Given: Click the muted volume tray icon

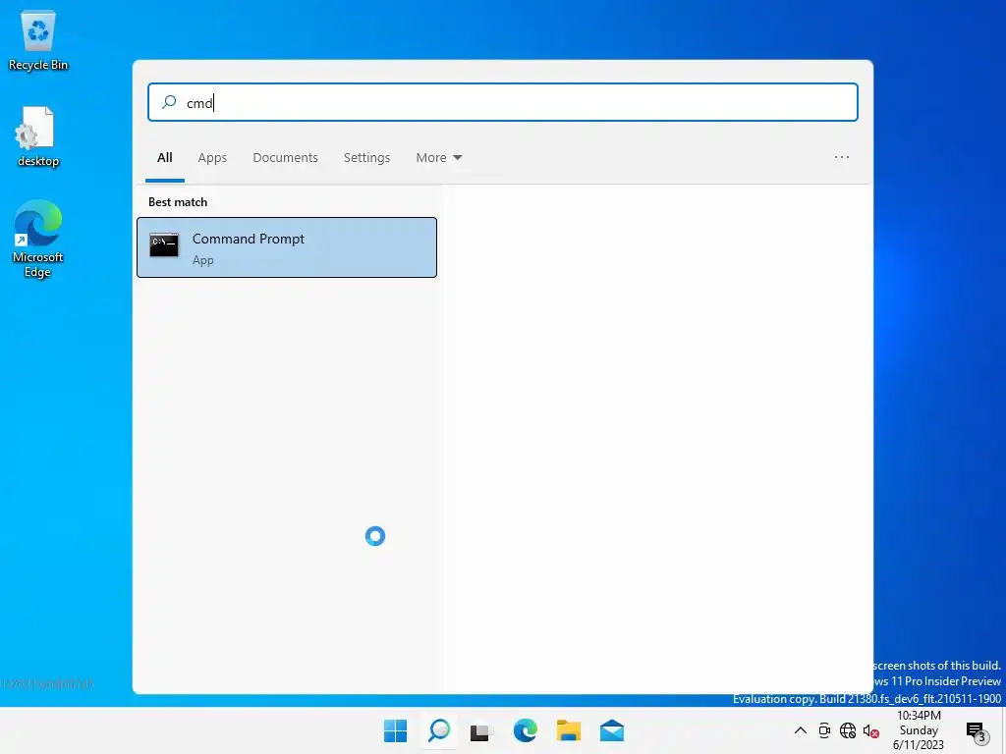Looking at the screenshot, I should (870, 730).
